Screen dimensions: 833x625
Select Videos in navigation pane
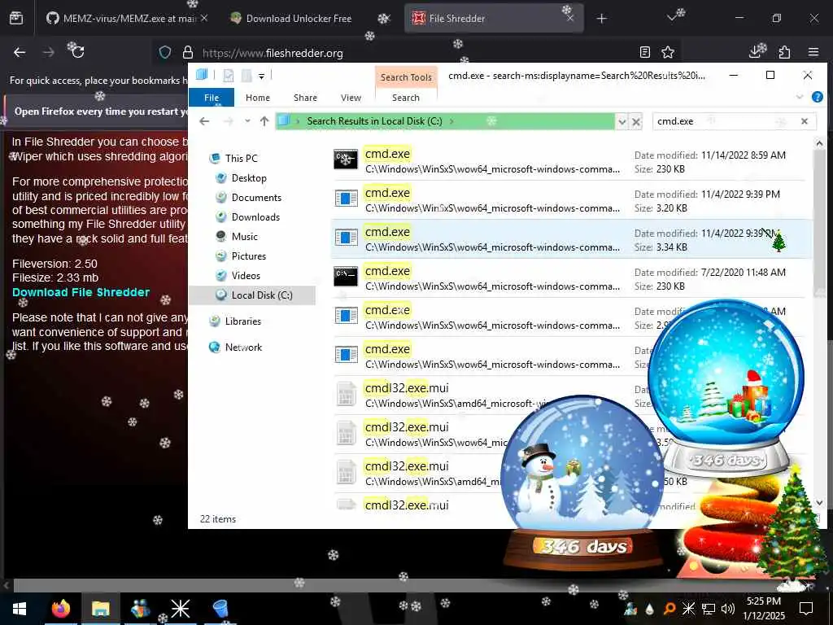pos(246,276)
